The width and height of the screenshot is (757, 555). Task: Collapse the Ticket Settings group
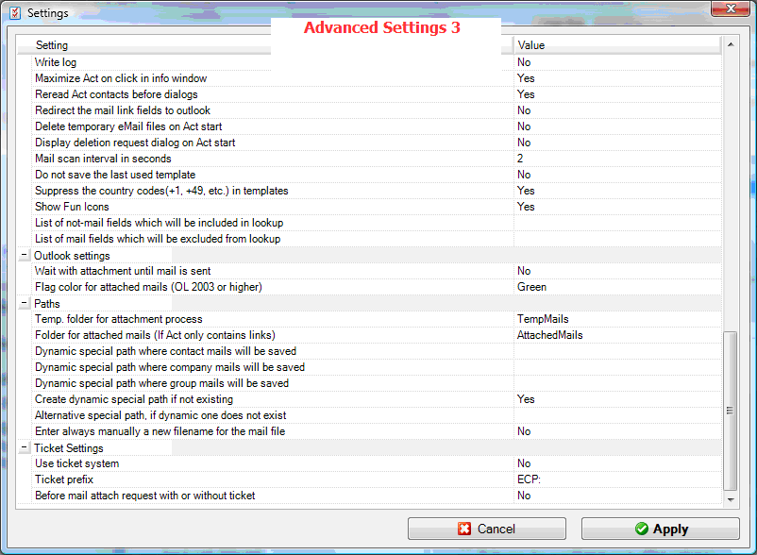pos(25,448)
